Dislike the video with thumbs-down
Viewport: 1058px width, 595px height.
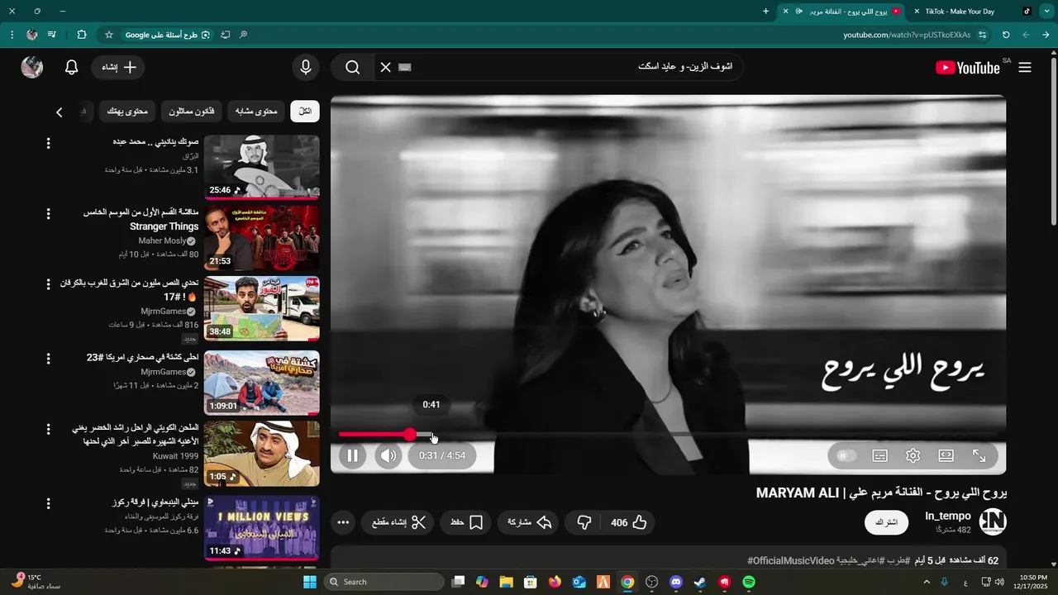tap(584, 522)
